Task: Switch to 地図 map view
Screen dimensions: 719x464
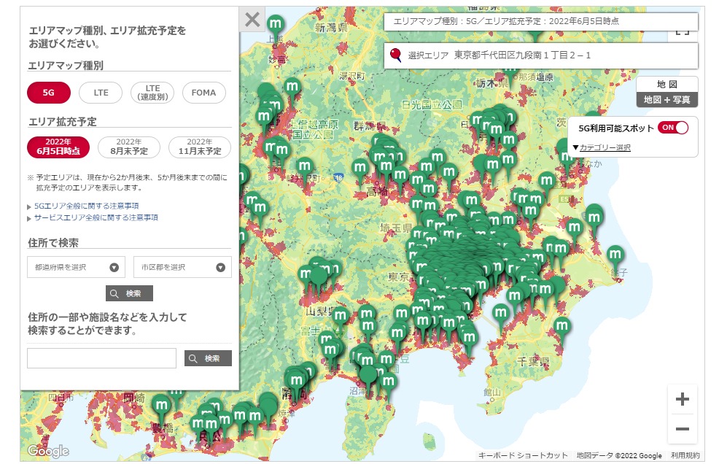Action: click(x=666, y=85)
